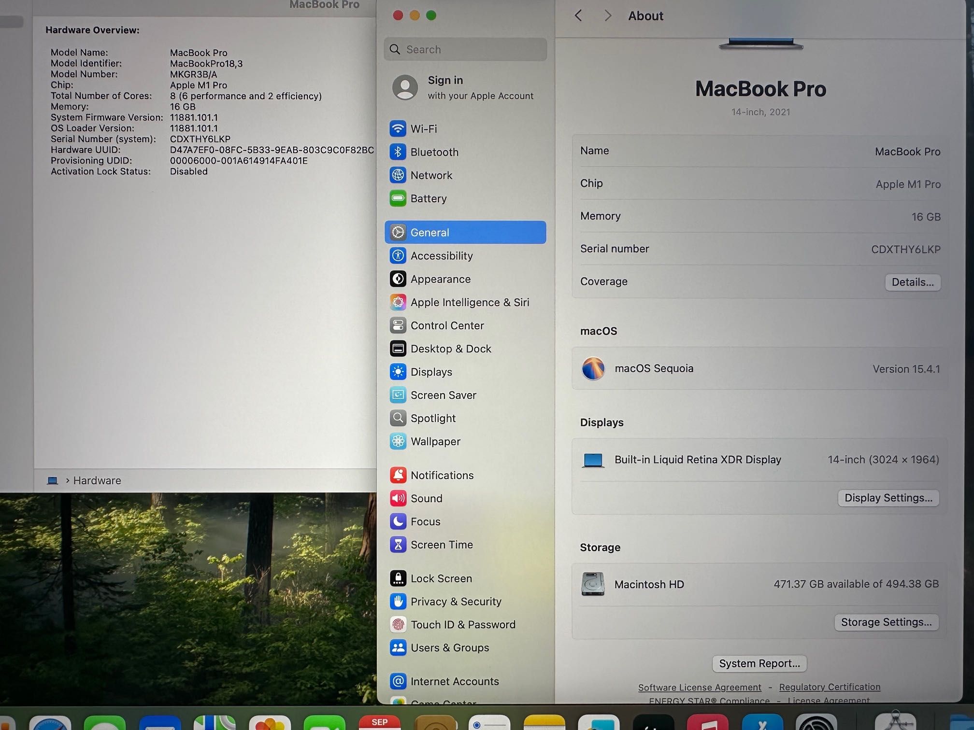
Task: Open Lock Screen settings
Action: tap(465, 578)
